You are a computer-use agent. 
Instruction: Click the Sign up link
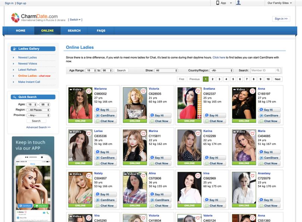21,3
